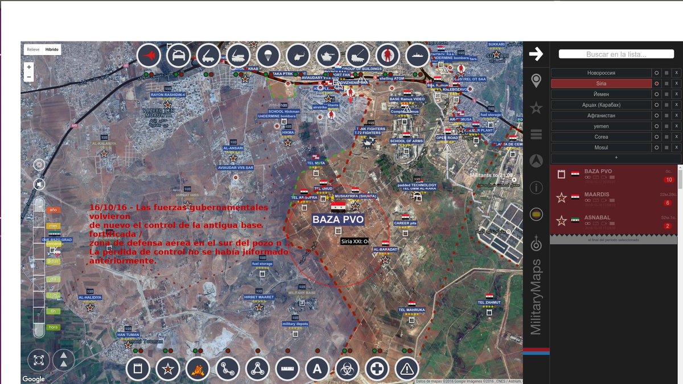The height and width of the screenshot is (384, 683).
Task: Remove the Corea map with X
Action: point(676,137)
